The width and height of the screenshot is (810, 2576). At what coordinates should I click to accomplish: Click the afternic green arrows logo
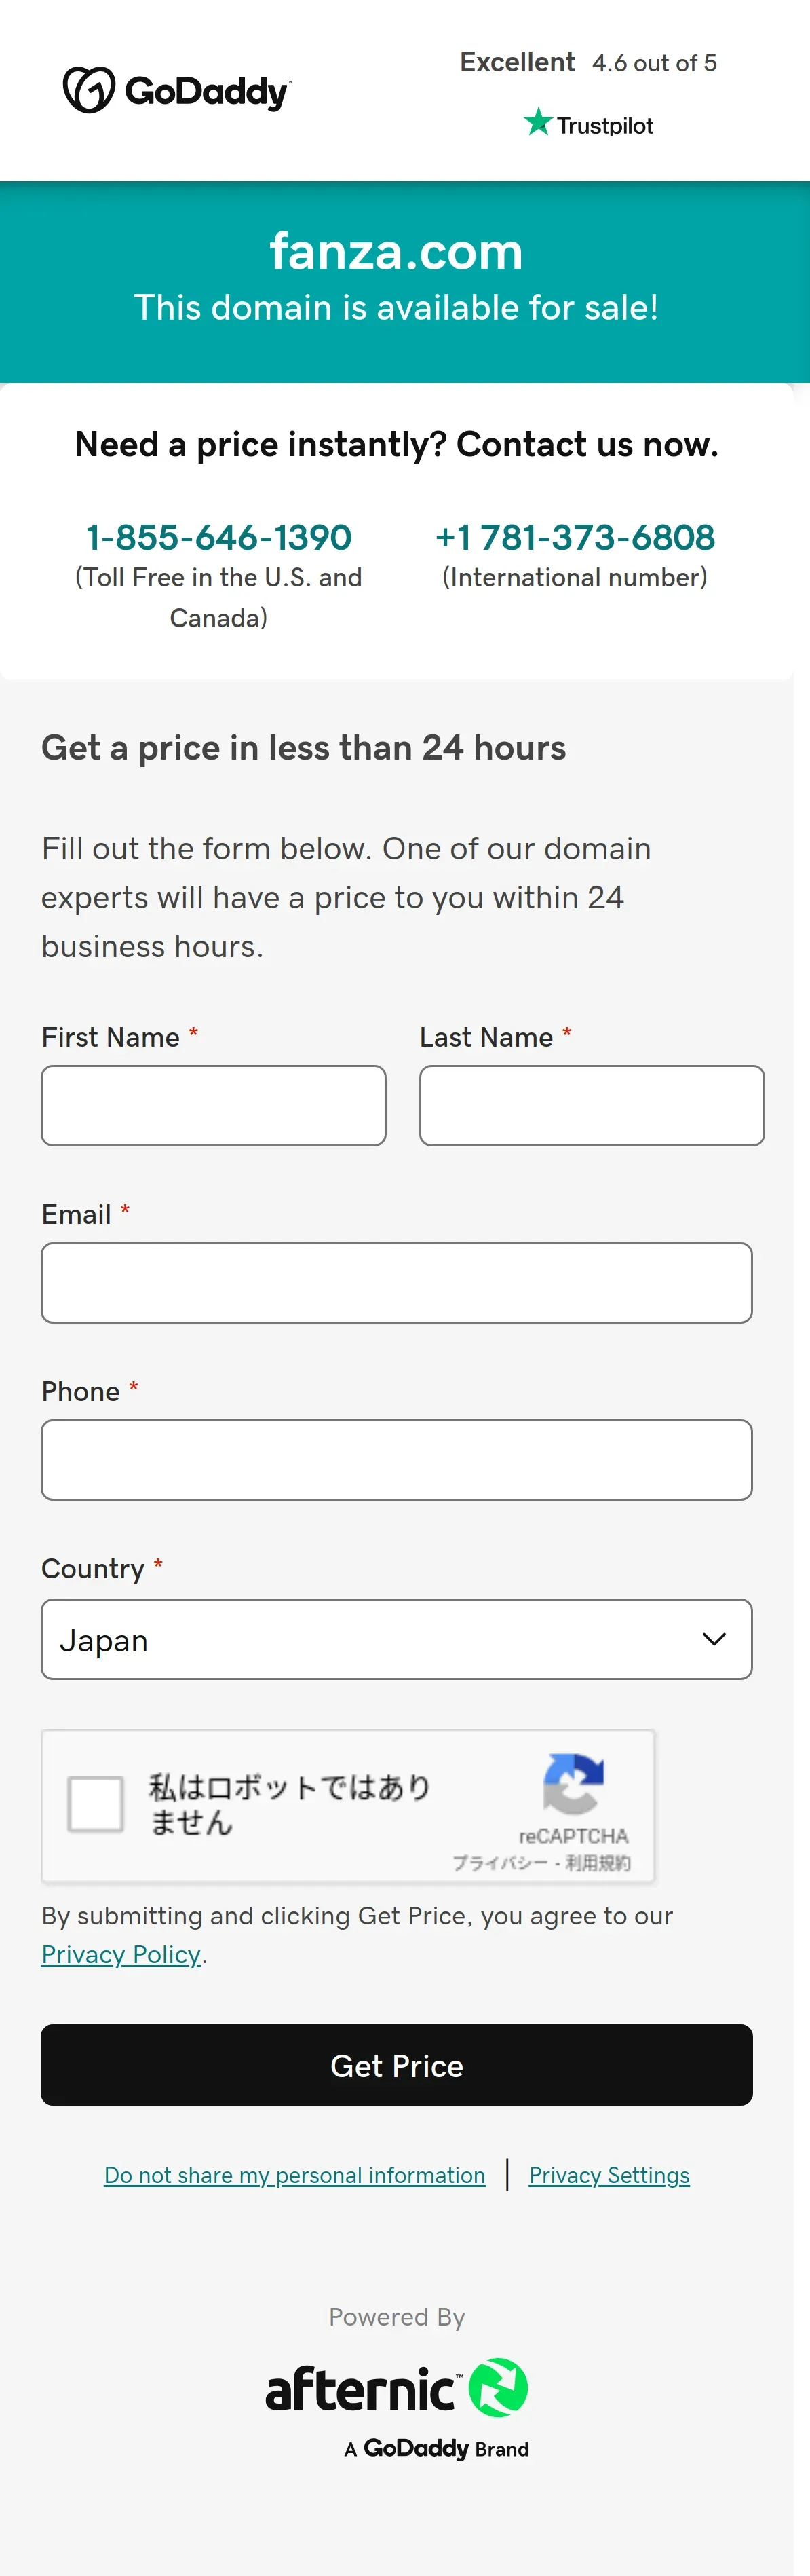(499, 2387)
